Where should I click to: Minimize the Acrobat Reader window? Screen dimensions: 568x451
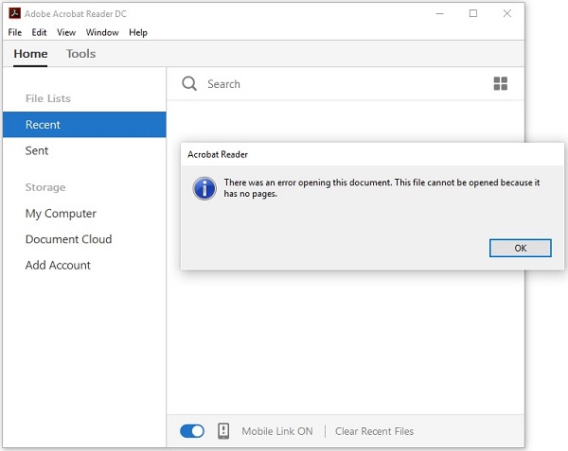click(x=439, y=13)
